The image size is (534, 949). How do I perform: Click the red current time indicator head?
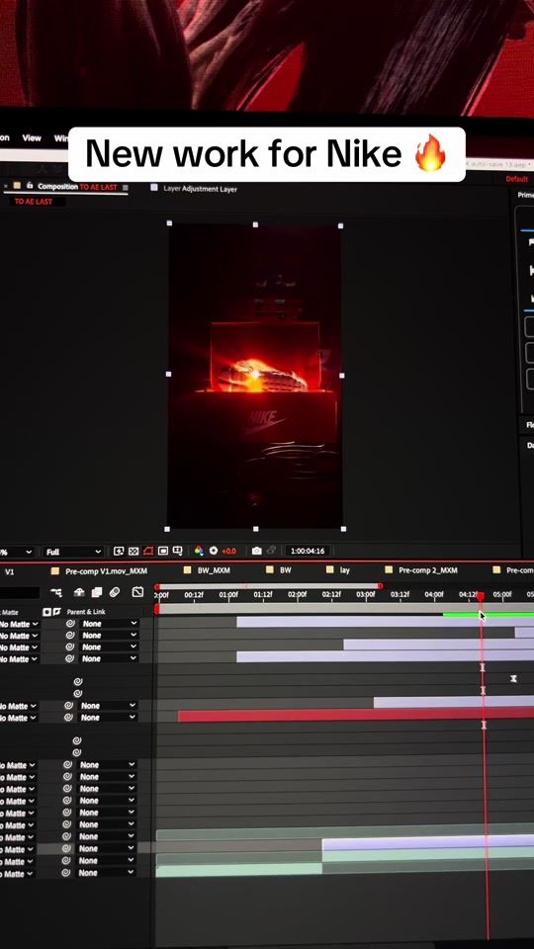click(x=481, y=597)
